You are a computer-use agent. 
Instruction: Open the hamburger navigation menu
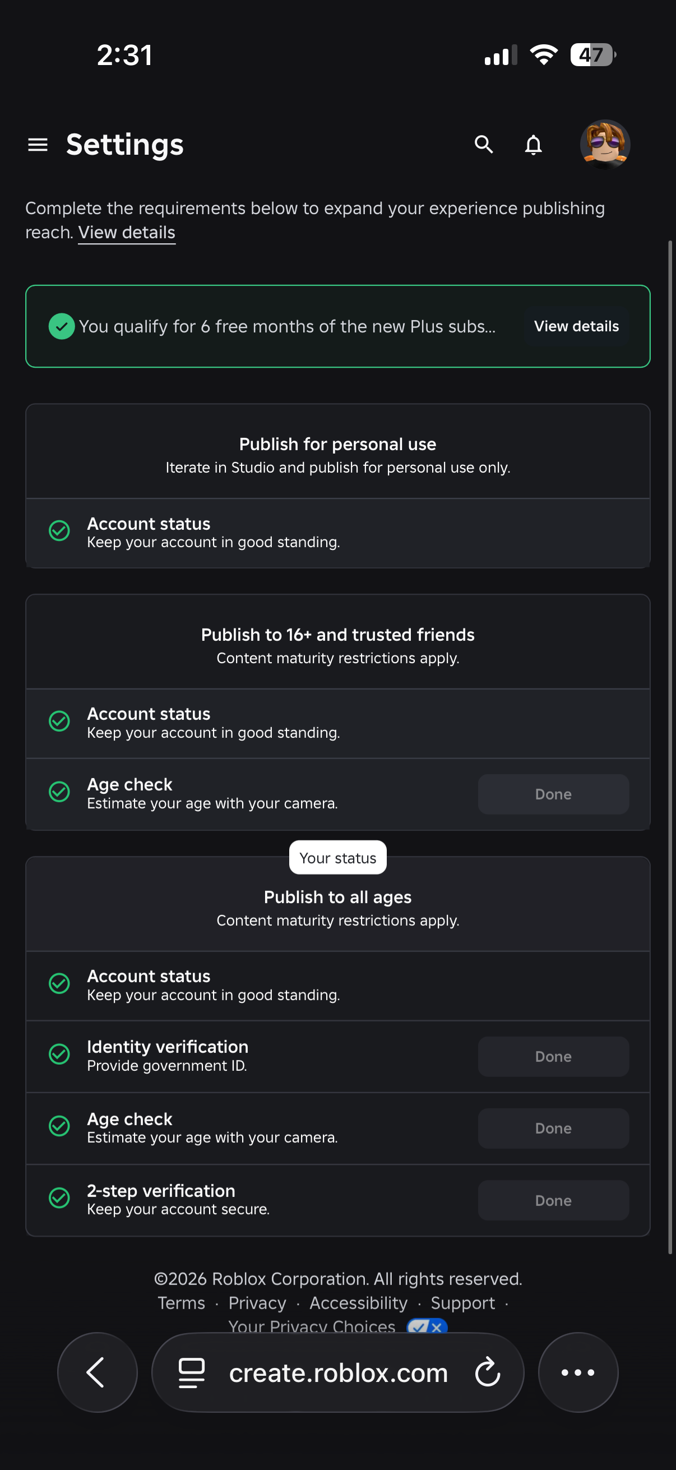pos(38,145)
